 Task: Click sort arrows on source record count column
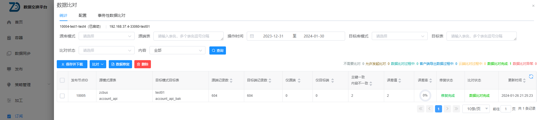[x=231, y=81]
